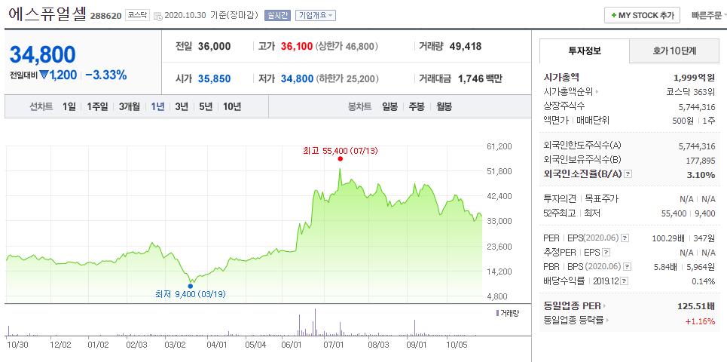Select the 3년 line chart period

182,106
